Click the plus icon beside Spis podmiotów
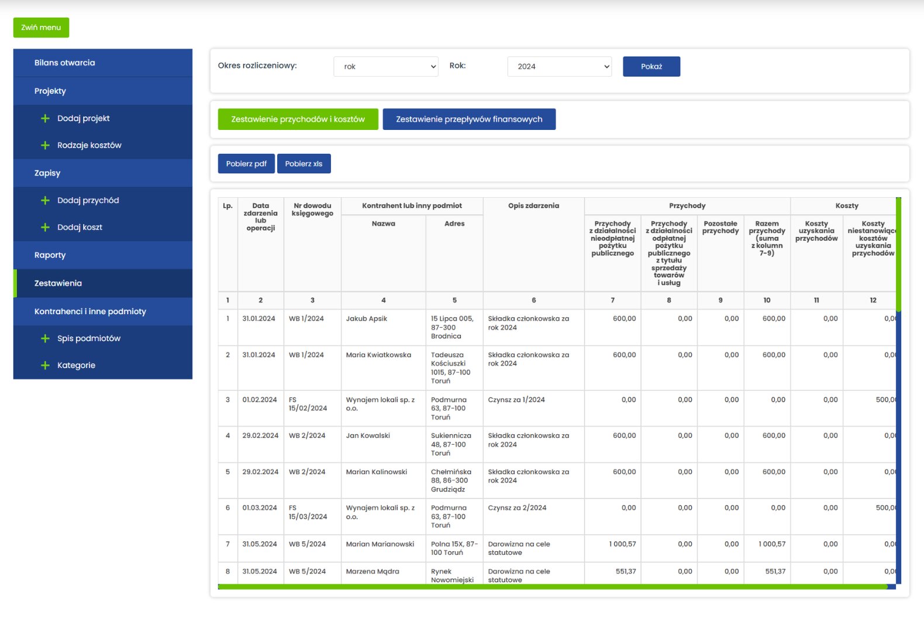 (x=45, y=338)
